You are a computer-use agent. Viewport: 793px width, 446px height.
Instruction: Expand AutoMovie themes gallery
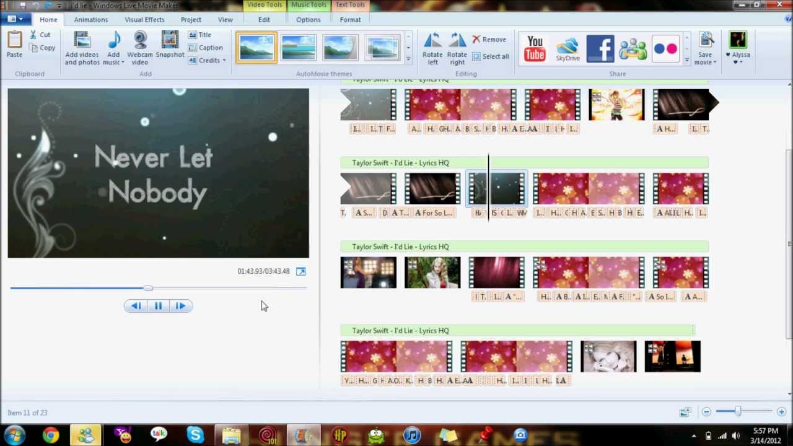(408, 60)
